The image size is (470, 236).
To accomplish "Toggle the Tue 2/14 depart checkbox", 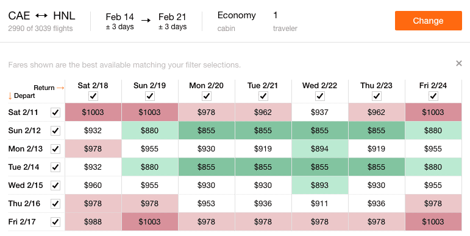I will point(55,167).
